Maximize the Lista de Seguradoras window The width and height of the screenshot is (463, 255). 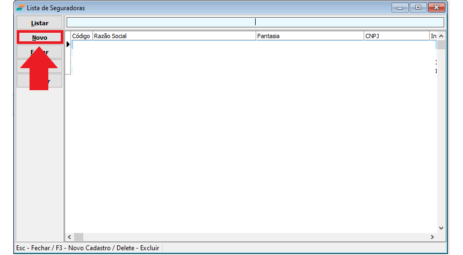[x=417, y=8]
